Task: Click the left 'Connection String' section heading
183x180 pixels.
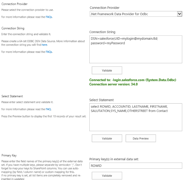Action: [x=13, y=28]
